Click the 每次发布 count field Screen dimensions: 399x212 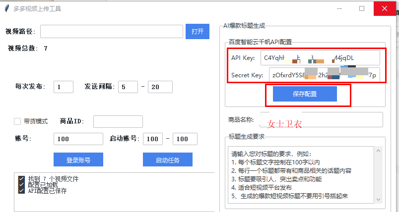(64, 87)
